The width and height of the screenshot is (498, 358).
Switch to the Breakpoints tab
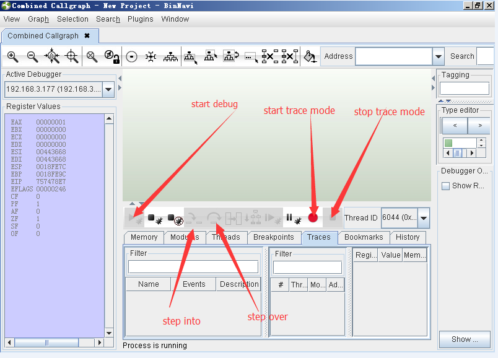pos(273,237)
